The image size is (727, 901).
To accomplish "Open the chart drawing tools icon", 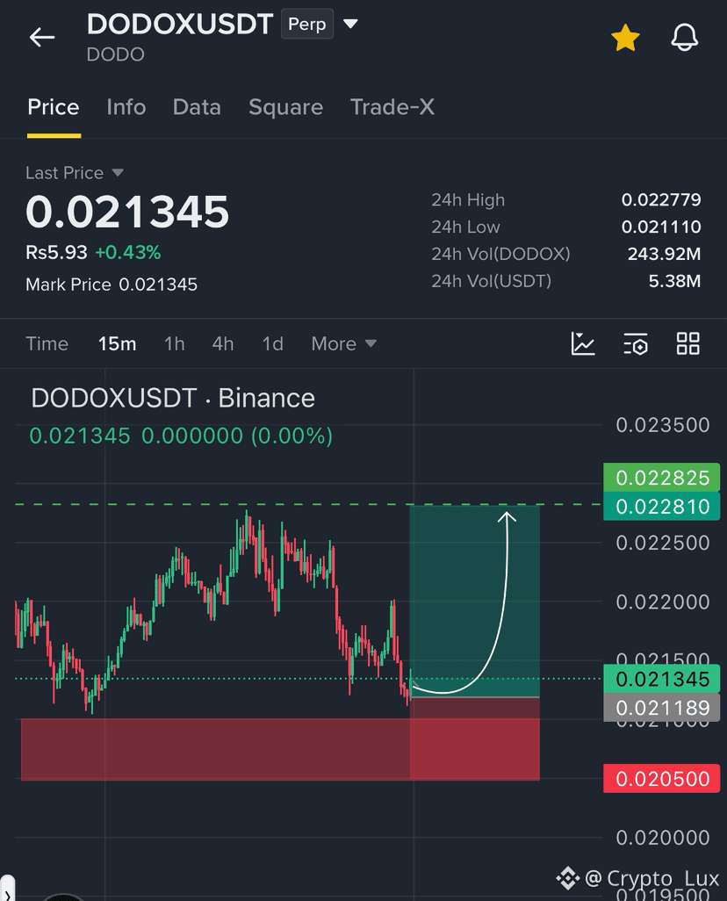I will [583, 343].
